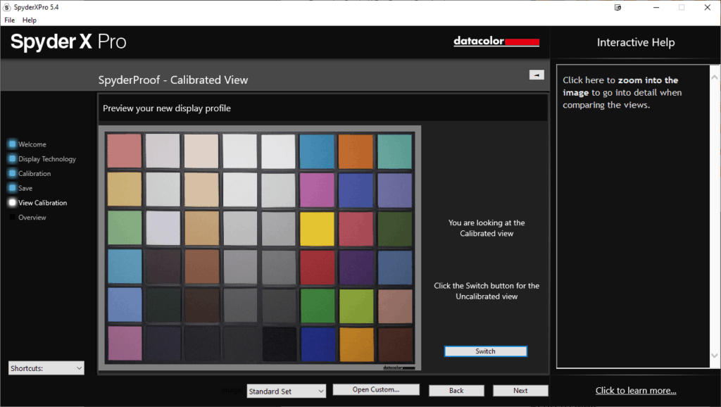
Task: Click the Save step indicator icon
Action: pos(12,188)
